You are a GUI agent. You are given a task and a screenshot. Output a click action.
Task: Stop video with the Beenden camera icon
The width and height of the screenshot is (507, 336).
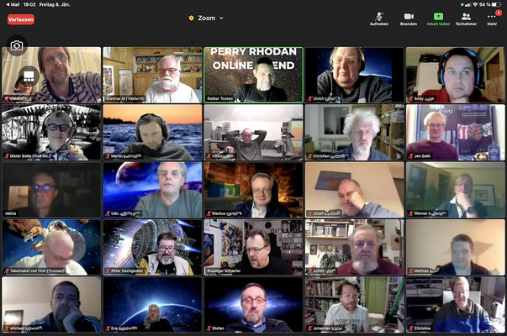(409, 17)
